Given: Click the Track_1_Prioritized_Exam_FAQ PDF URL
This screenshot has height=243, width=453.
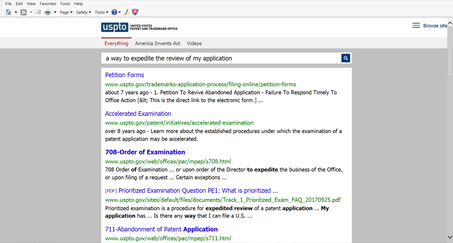Looking at the screenshot, I should 223,200.
